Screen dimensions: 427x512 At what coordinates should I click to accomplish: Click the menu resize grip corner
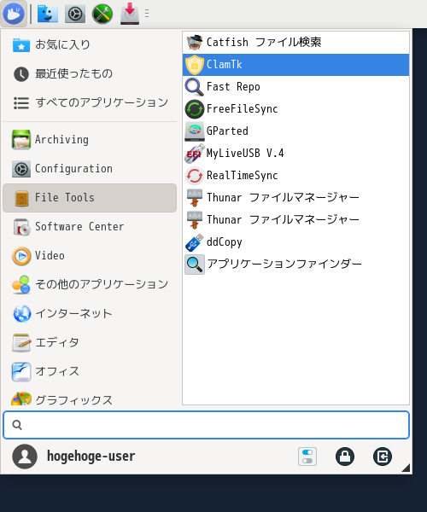point(406,468)
